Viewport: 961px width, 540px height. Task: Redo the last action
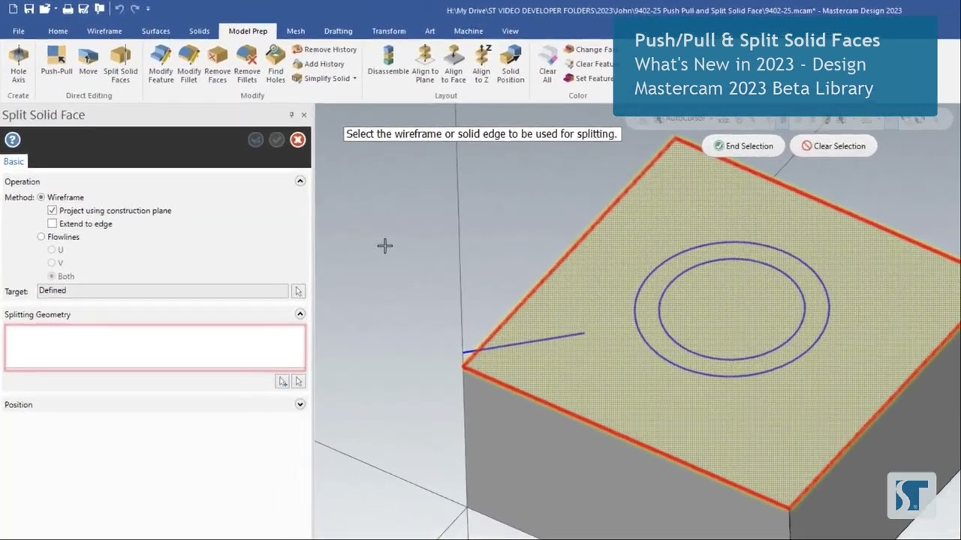coord(135,9)
